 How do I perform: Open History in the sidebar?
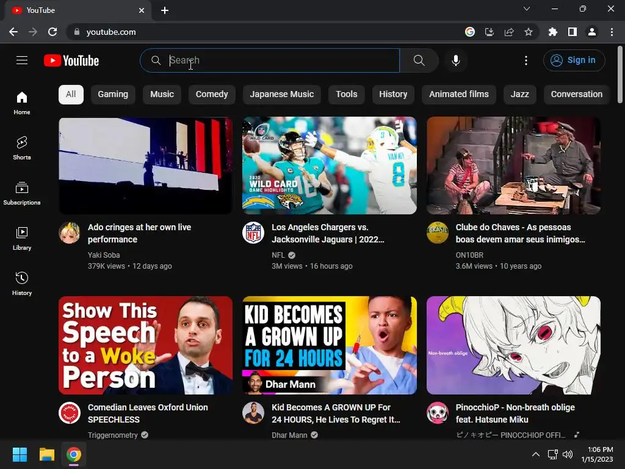(x=22, y=283)
